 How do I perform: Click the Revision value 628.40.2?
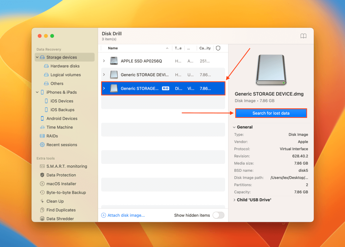tap(300, 156)
